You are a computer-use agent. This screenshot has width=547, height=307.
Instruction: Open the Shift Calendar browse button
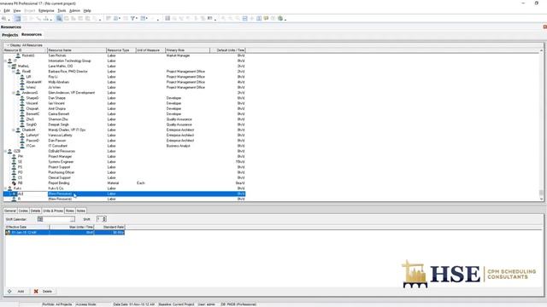(x=72, y=219)
